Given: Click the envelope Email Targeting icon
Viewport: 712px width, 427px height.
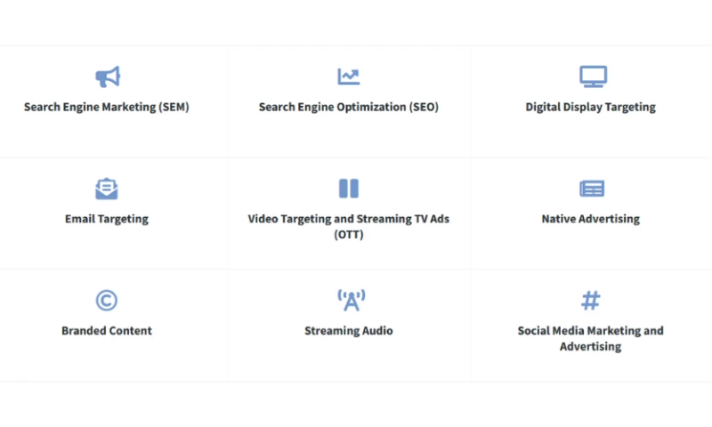Looking at the screenshot, I should [107, 189].
